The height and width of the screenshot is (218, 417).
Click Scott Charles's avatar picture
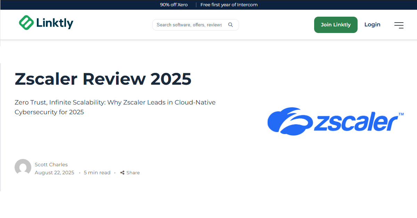click(23, 167)
